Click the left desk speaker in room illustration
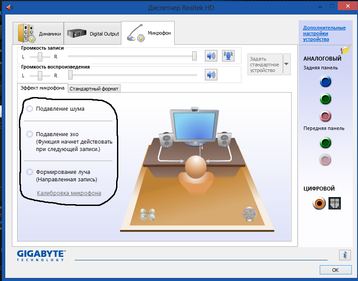 point(166,140)
